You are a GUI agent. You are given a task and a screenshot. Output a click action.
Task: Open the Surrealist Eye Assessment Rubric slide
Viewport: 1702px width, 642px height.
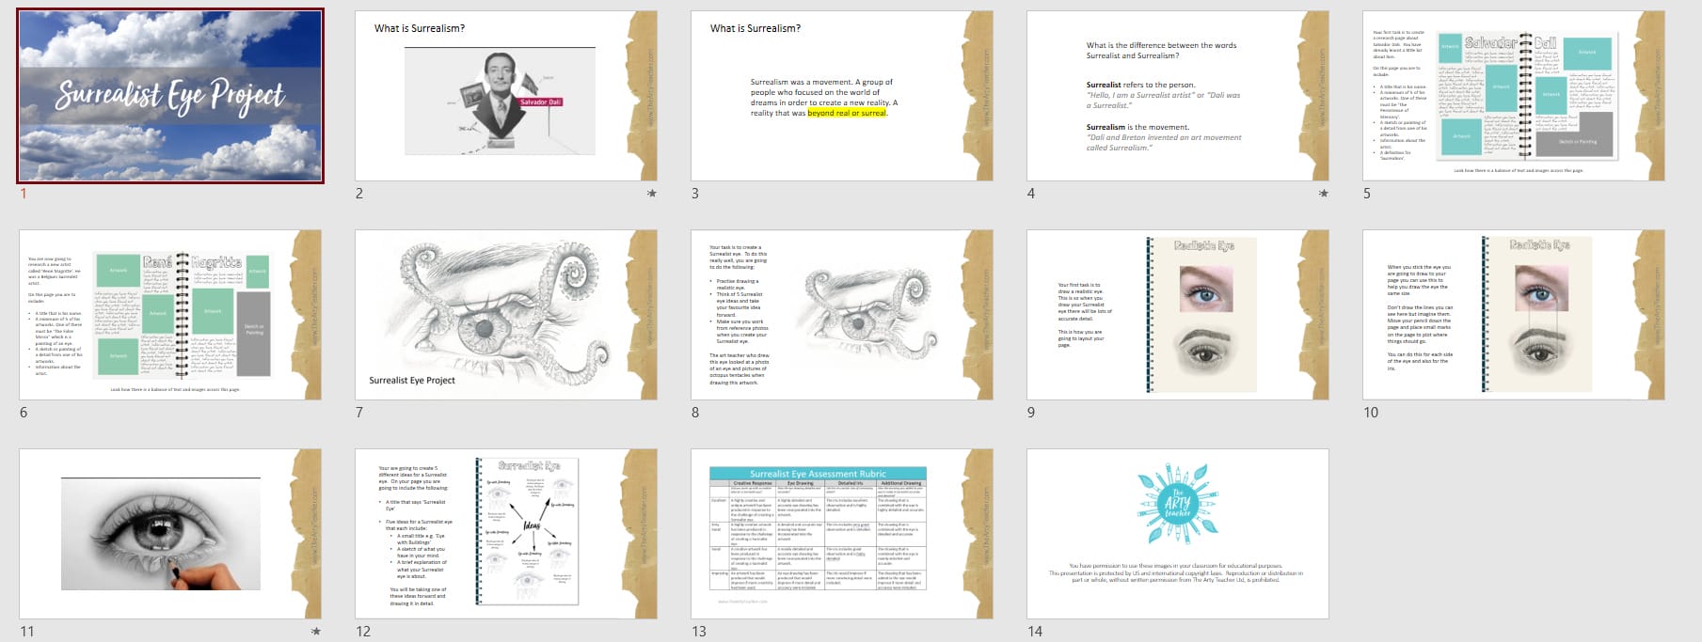pyautogui.click(x=841, y=534)
